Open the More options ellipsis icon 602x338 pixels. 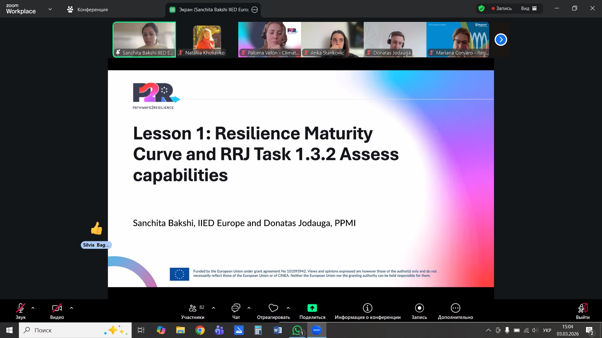[455, 308]
